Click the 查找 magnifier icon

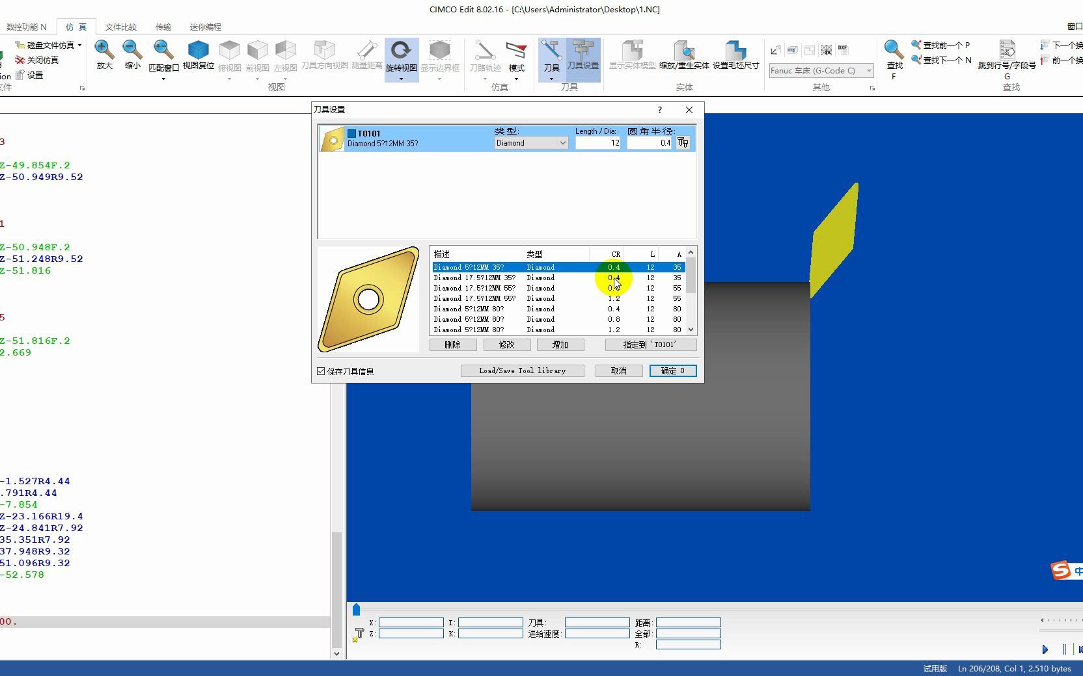pos(894,49)
